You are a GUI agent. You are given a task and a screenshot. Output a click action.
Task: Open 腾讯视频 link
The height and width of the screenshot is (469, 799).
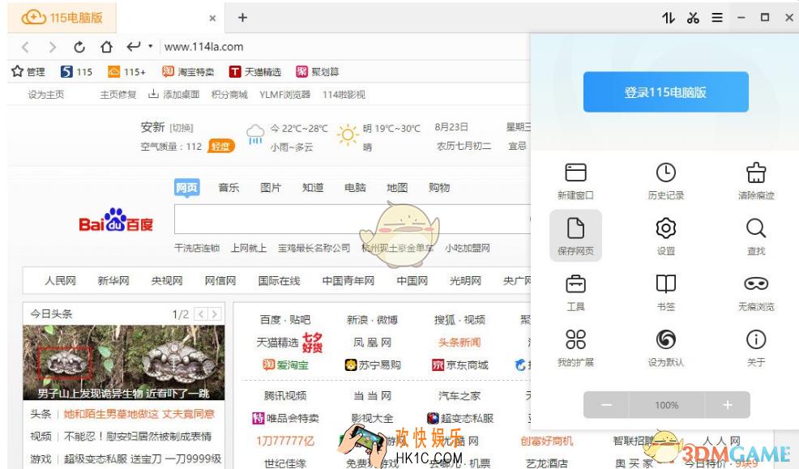point(285,395)
